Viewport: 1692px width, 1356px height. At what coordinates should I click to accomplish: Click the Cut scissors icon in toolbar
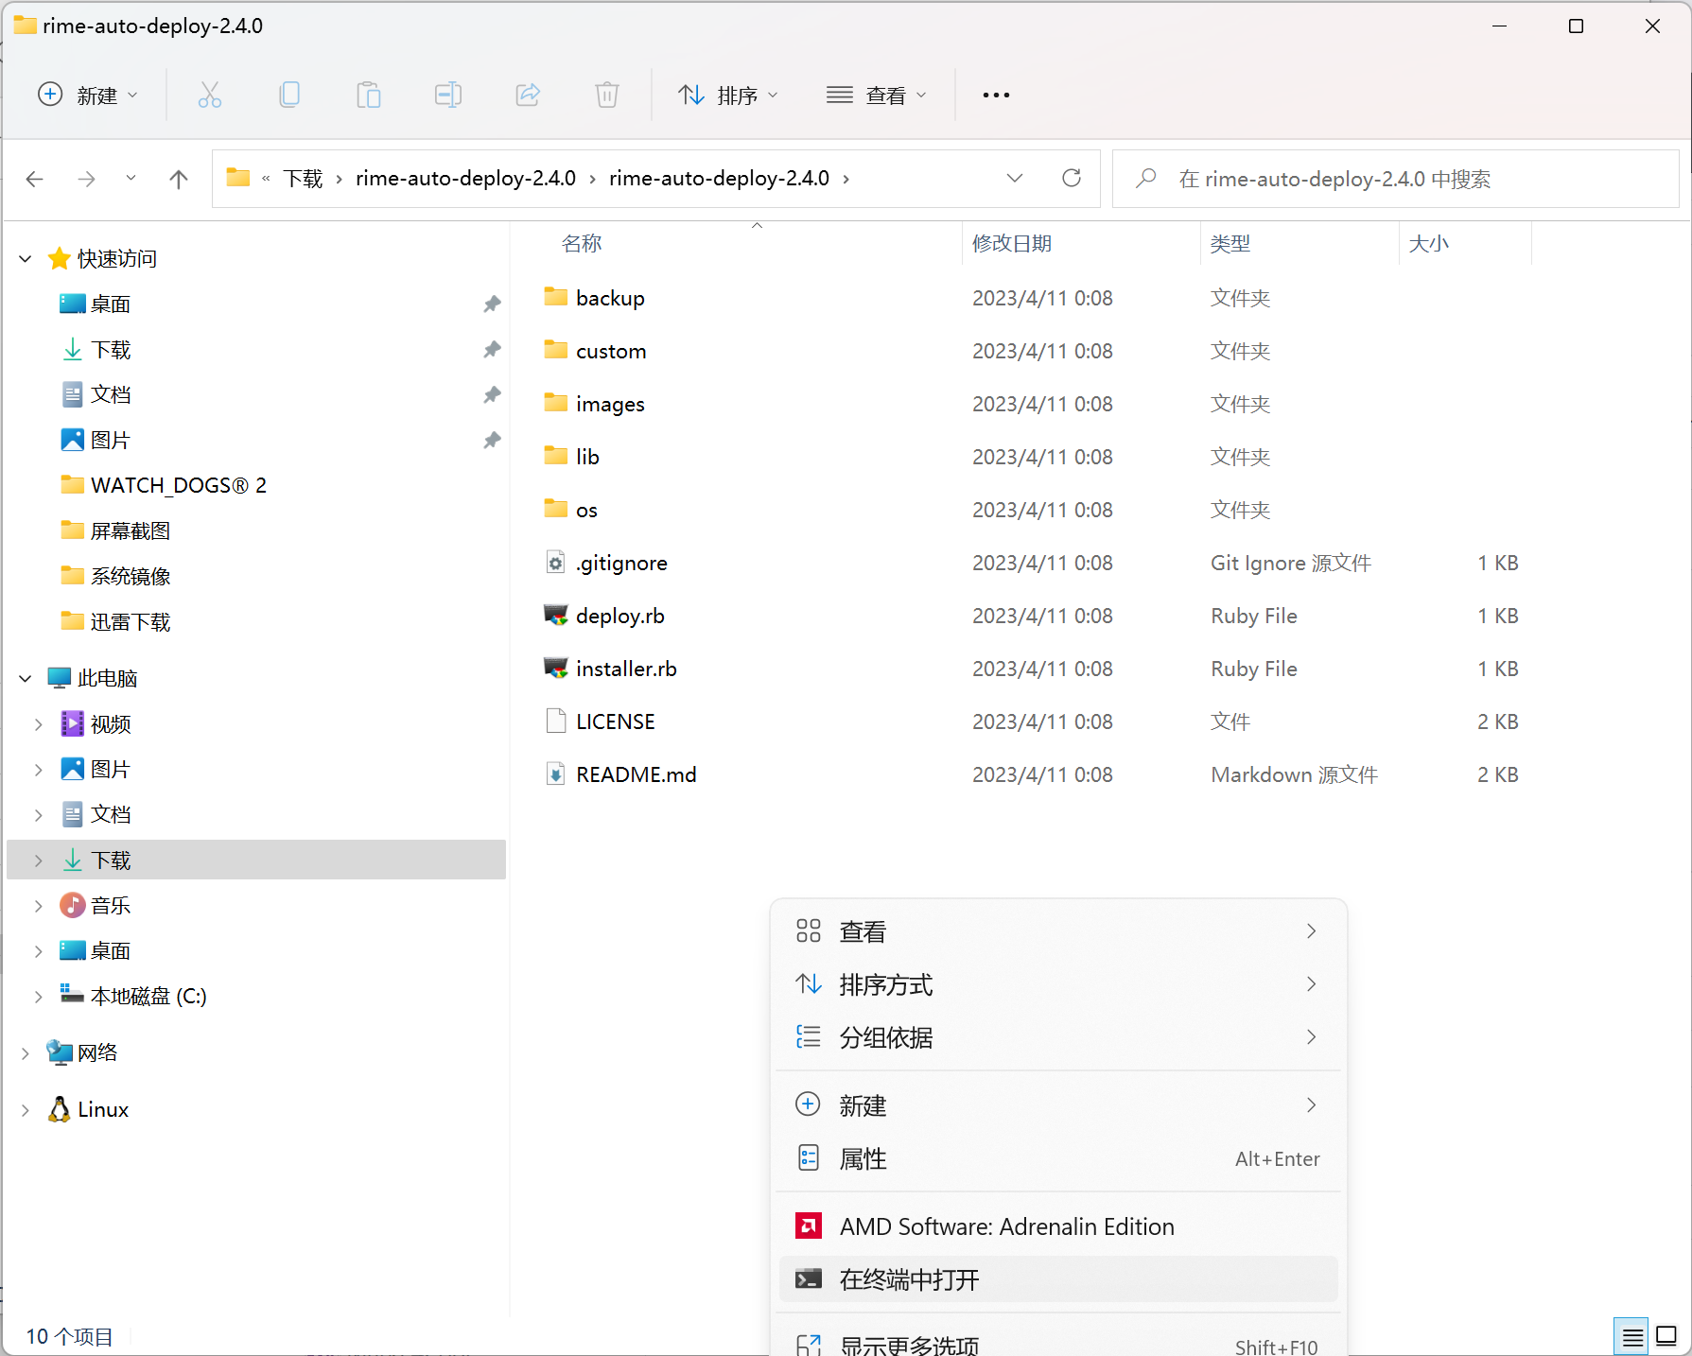[210, 95]
